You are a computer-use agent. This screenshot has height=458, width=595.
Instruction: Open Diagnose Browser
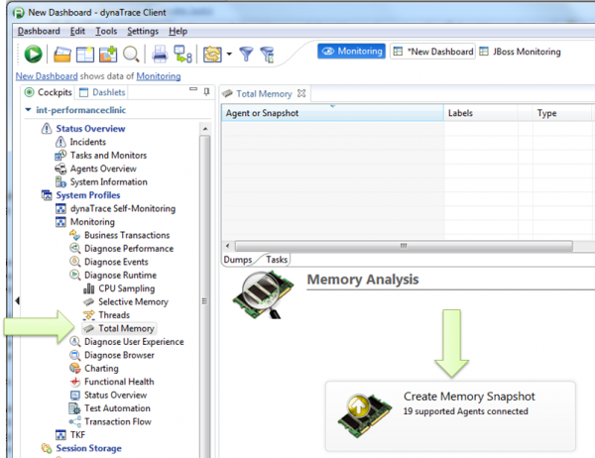119,355
